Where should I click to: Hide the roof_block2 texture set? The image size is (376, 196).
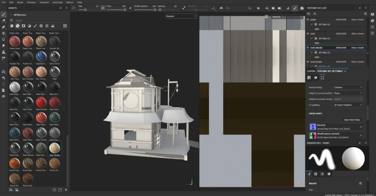point(308,48)
